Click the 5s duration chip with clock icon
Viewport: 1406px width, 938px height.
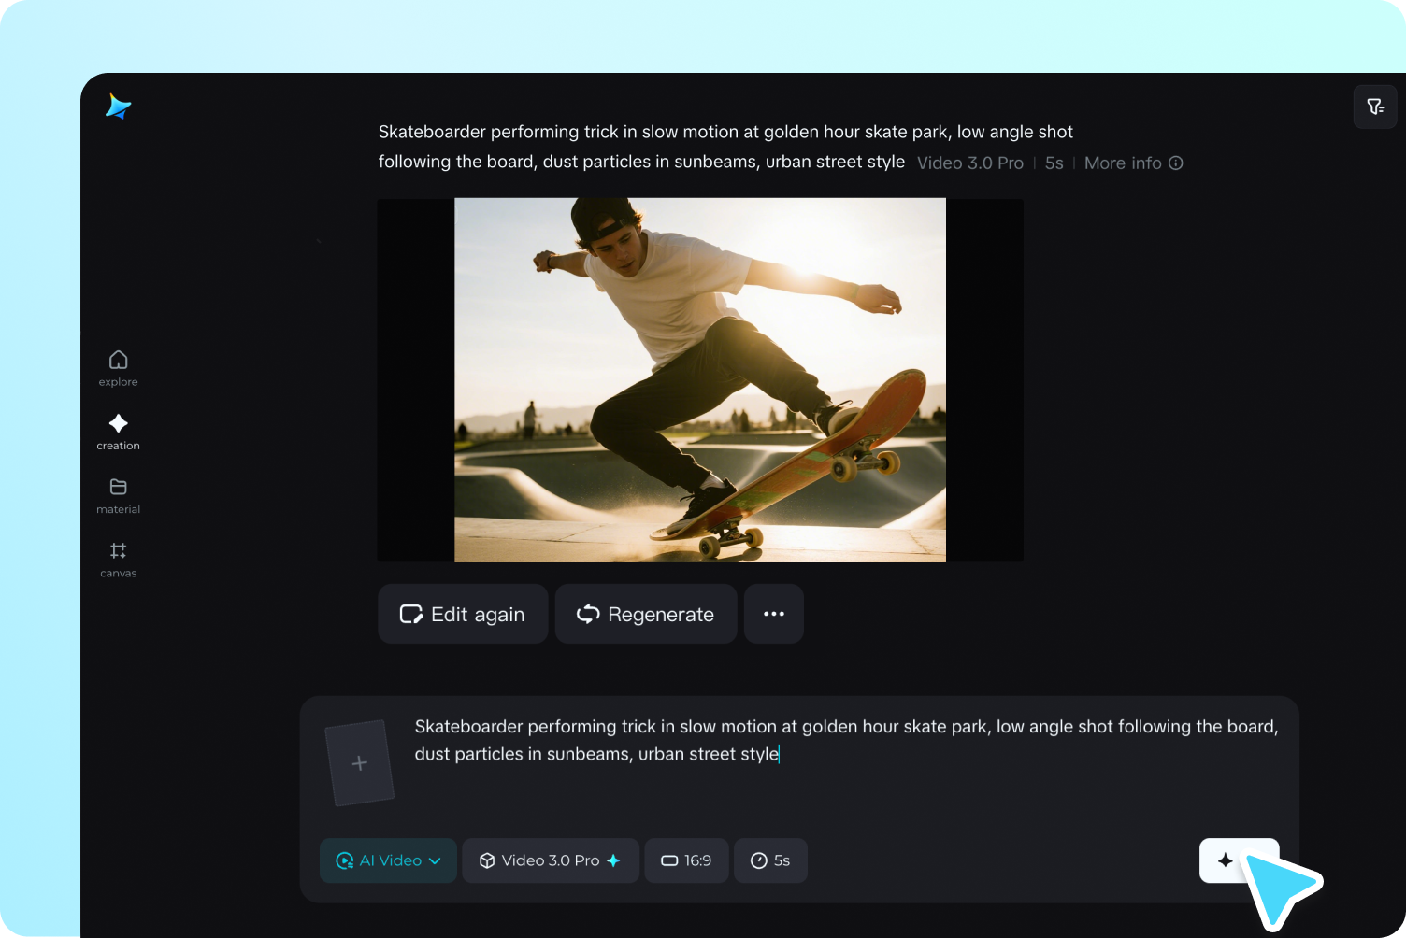[770, 860]
